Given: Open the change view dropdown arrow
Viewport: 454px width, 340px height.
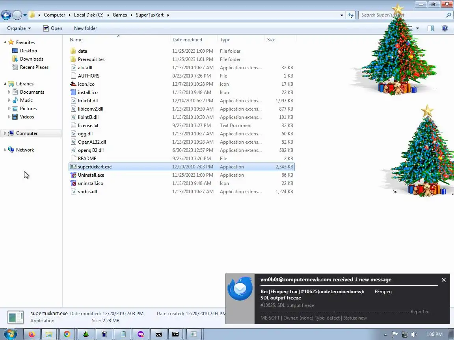Looking at the screenshot, I should pos(417,28).
